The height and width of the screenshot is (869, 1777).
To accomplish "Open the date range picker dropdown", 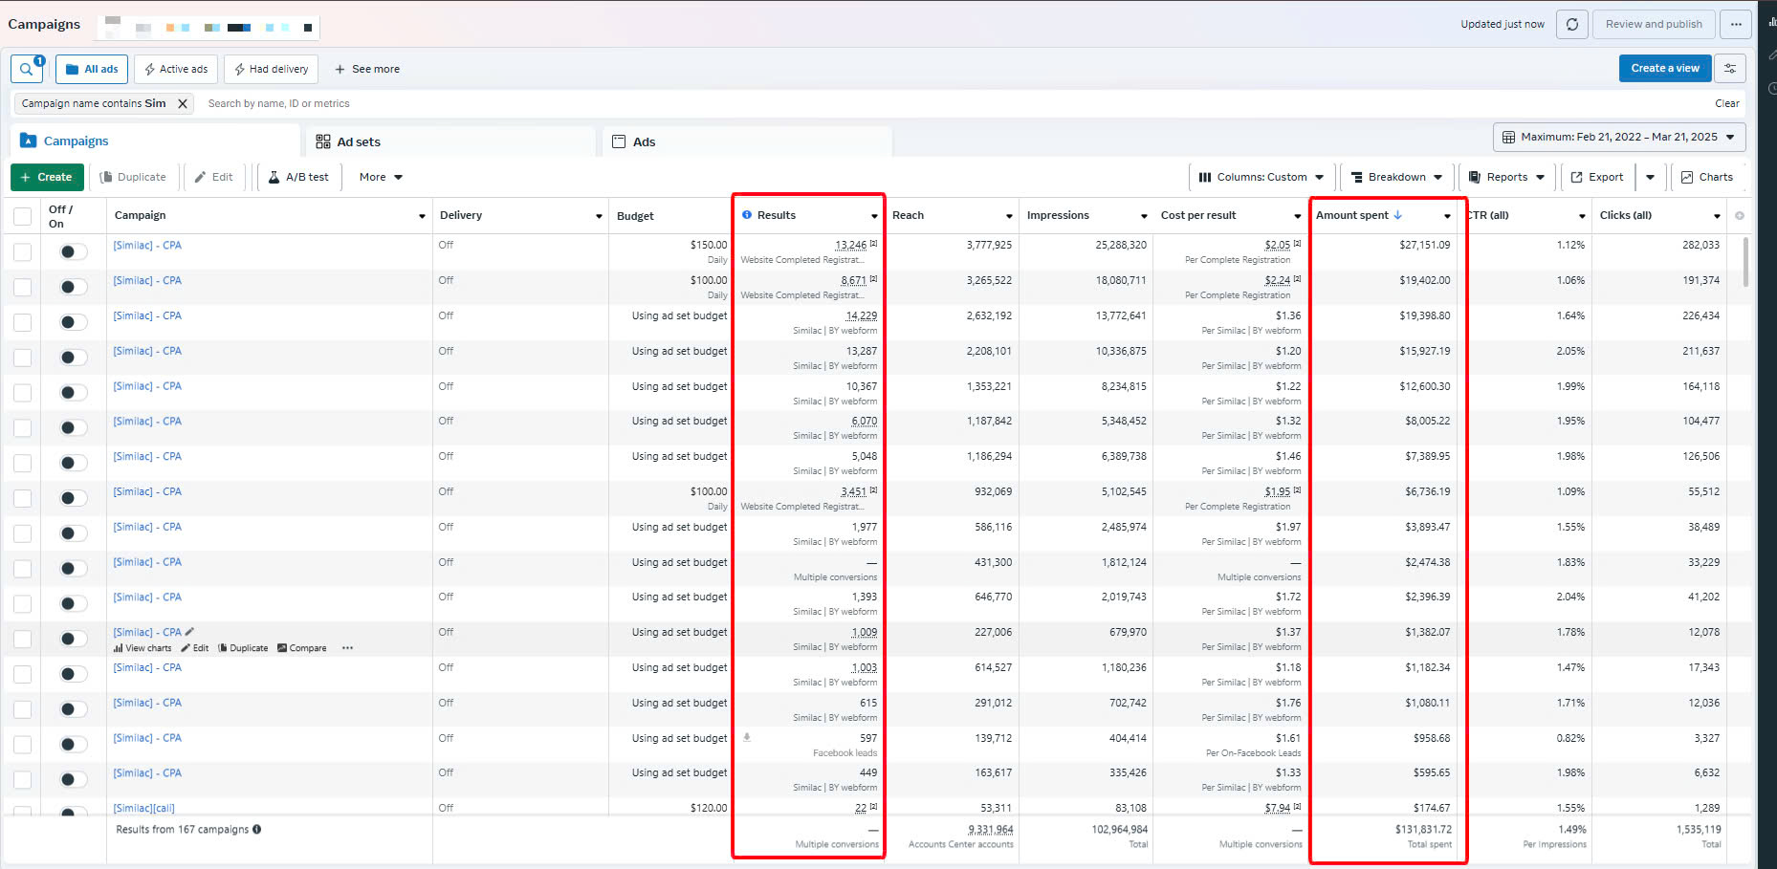I will coord(1619,137).
